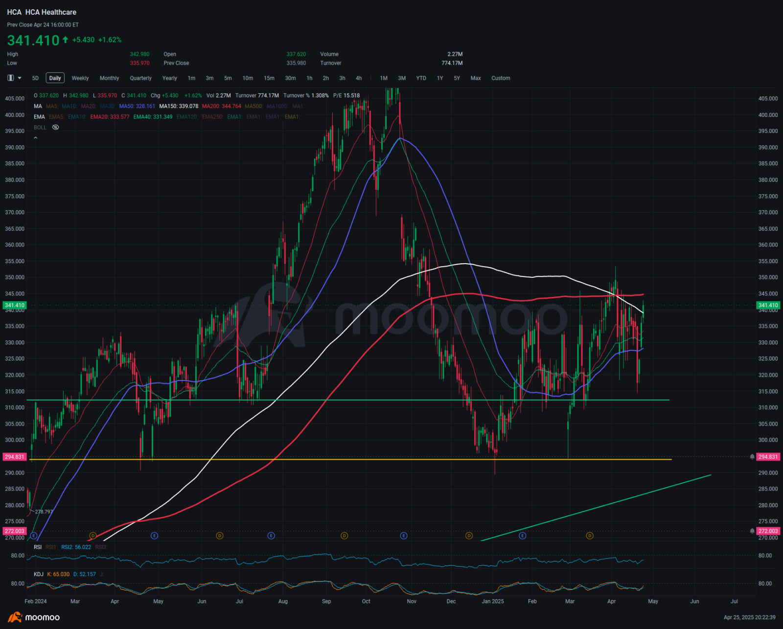Viewport: 783px width, 629px height.
Task: Click the alert bell beside 294.831
Action: (x=752, y=457)
